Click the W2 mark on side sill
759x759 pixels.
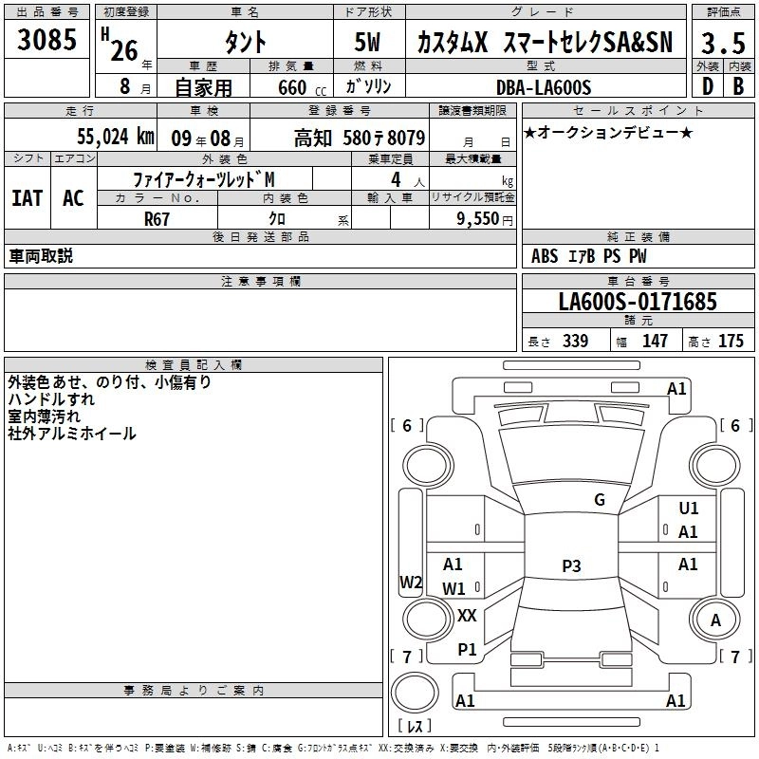coord(411,582)
